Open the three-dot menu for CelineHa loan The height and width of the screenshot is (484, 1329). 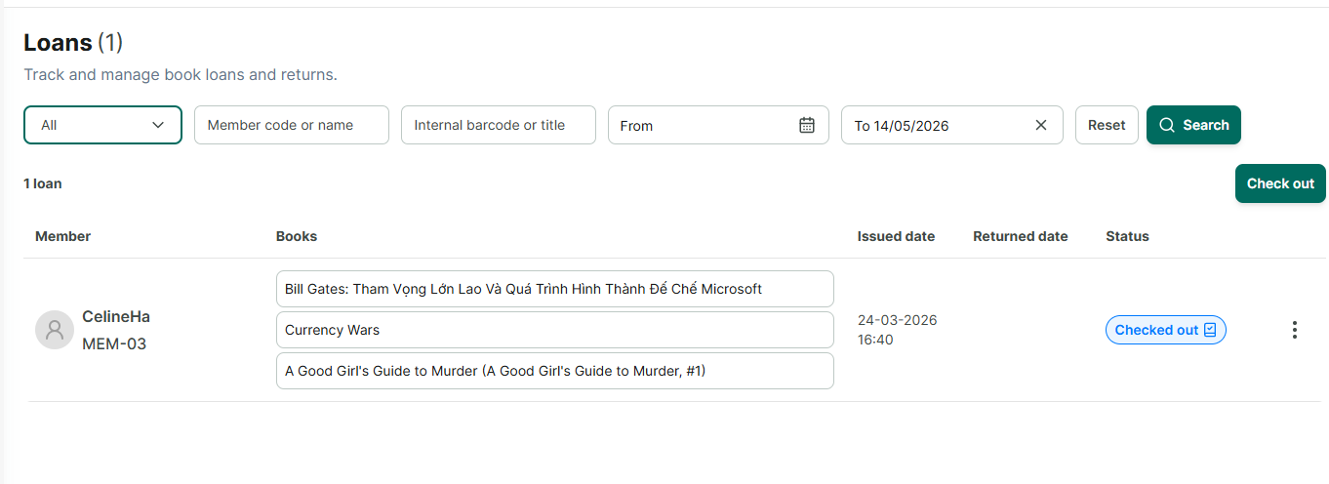pyautogui.click(x=1295, y=330)
